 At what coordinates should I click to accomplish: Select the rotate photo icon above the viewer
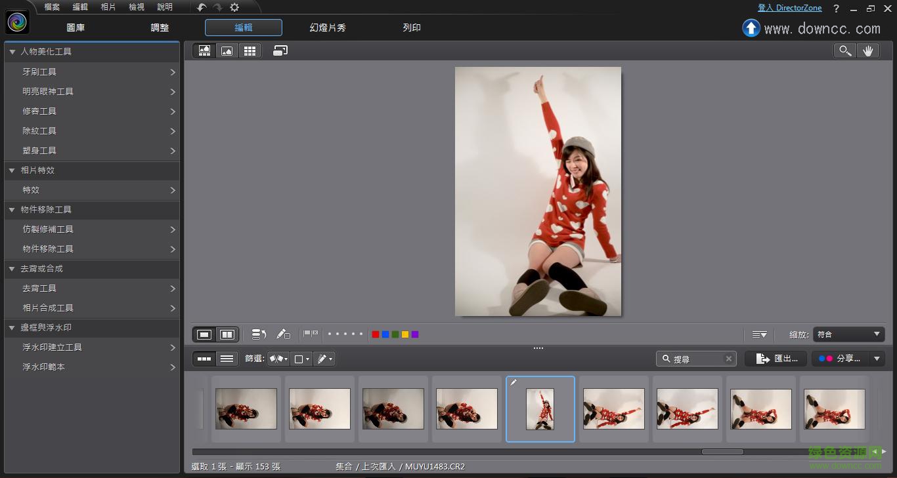tap(280, 50)
